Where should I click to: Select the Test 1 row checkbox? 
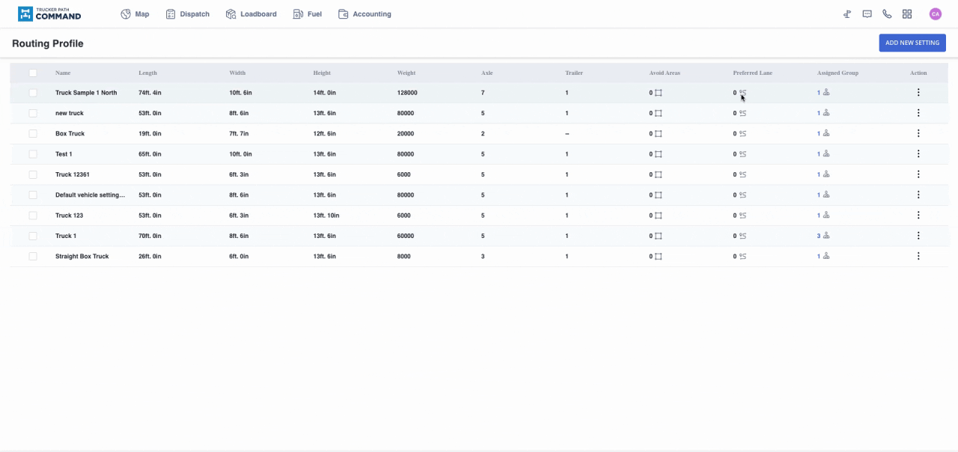33,154
